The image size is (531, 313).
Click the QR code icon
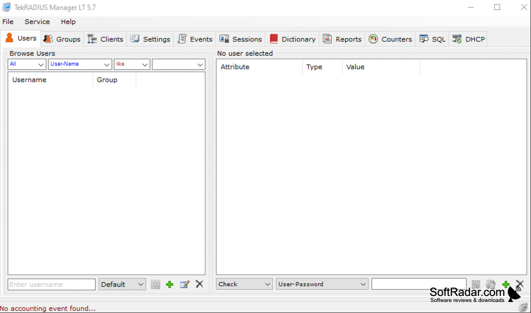(x=476, y=284)
